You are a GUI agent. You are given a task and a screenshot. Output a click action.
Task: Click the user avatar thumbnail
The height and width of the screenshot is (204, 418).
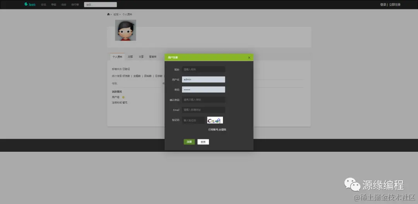125,30
